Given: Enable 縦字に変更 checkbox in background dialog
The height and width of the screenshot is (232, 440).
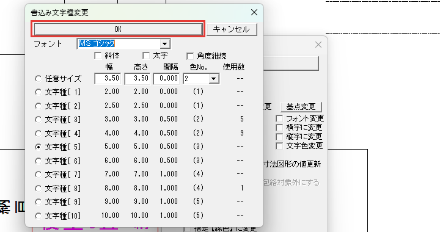Looking at the screenshot, I should pyautogui.click(x=279, y=137).
